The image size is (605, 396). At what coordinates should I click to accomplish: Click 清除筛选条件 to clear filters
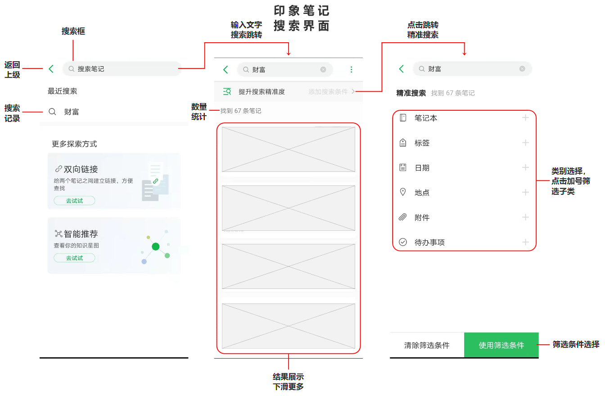click(x=426, y=345)
